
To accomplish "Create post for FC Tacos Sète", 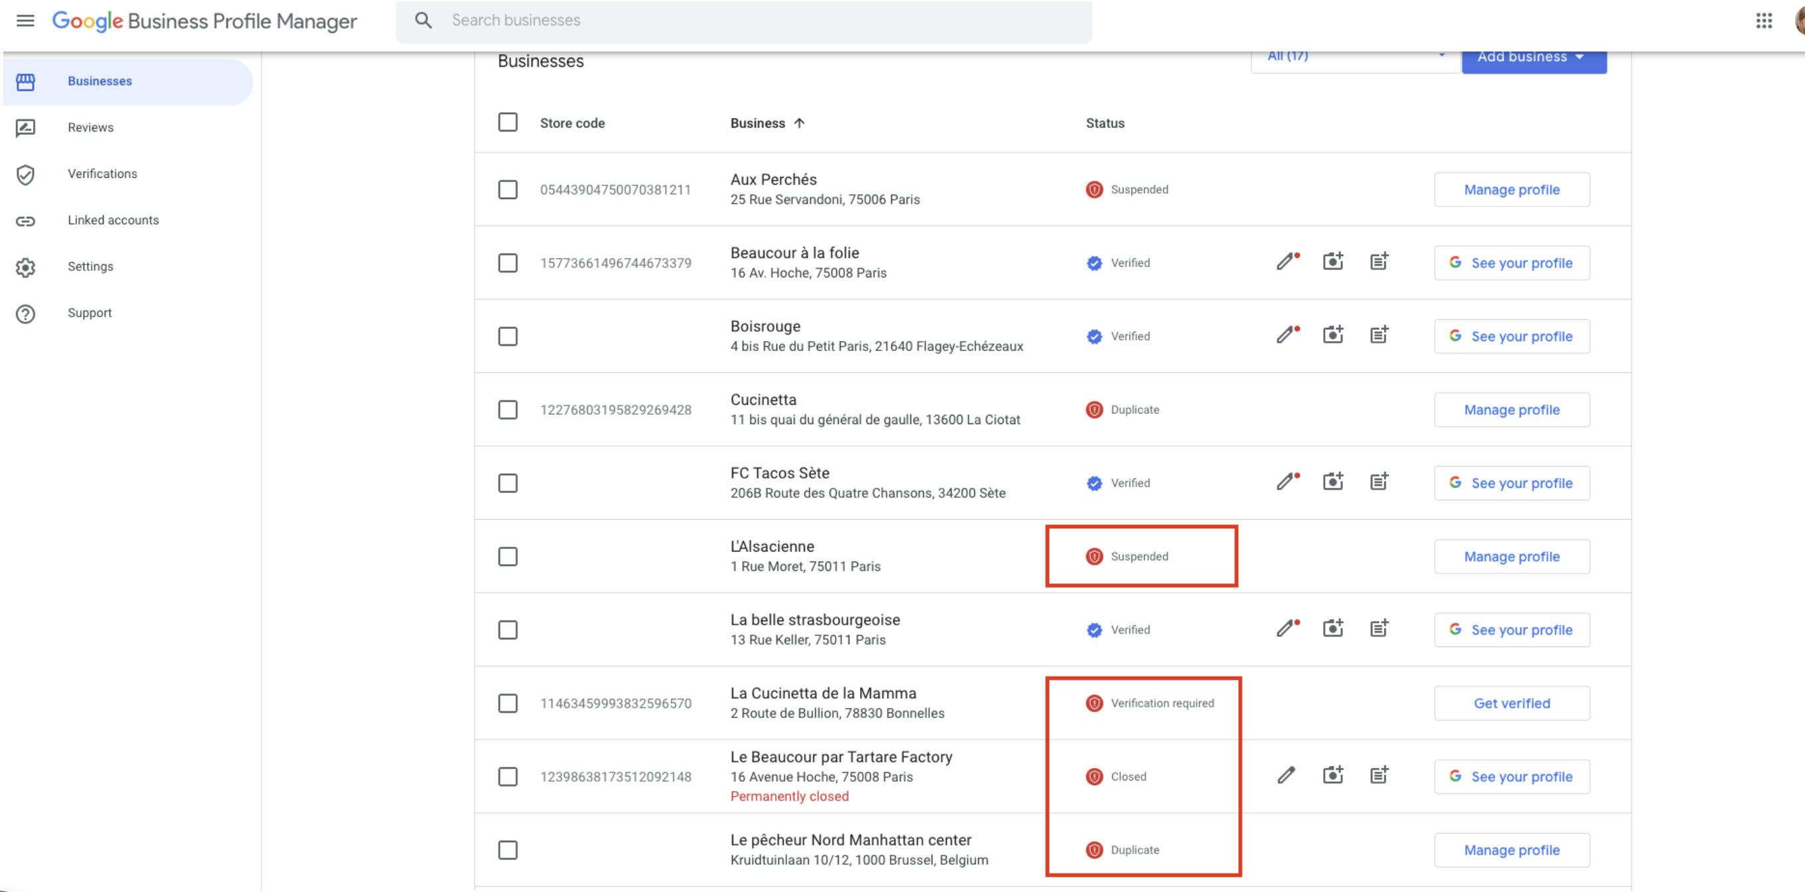I will [1378, 482].
